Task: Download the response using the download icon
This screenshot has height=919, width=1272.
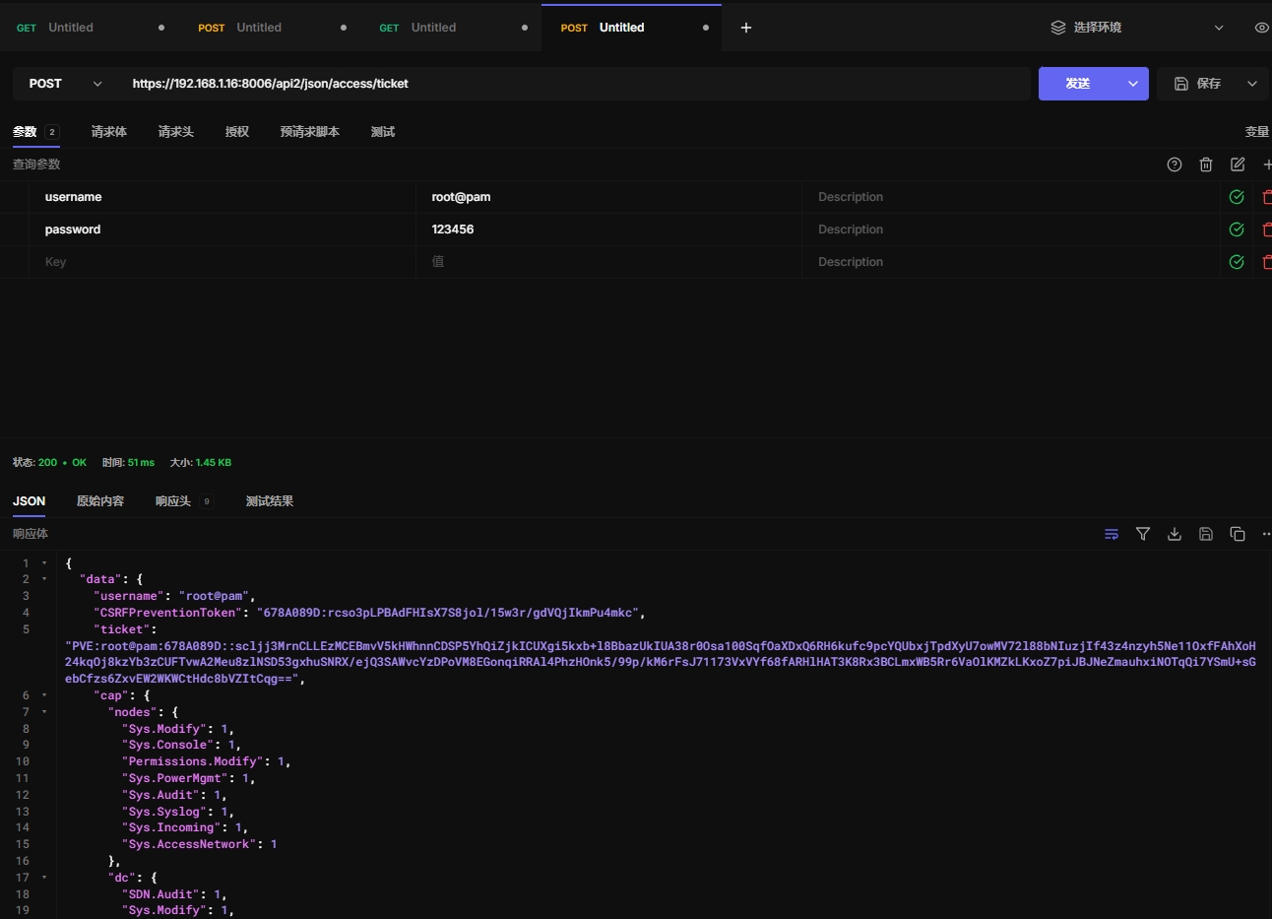Action: point(1174,534)
